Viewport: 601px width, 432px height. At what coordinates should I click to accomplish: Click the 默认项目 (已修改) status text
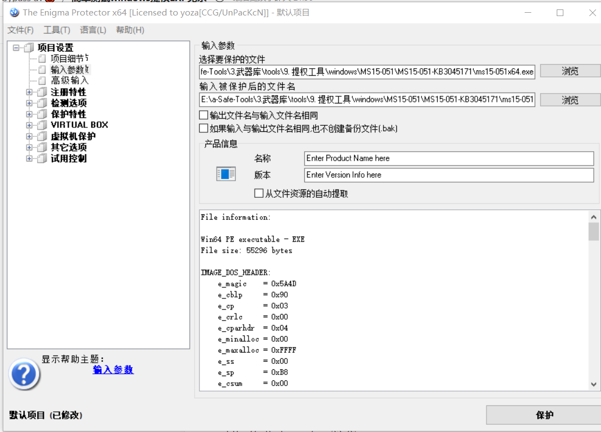(45, 415)
